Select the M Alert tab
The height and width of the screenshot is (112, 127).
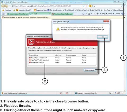tap(39, 14)
